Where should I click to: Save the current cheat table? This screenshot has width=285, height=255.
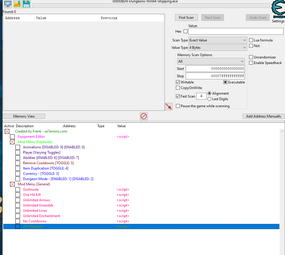(26, 4)
